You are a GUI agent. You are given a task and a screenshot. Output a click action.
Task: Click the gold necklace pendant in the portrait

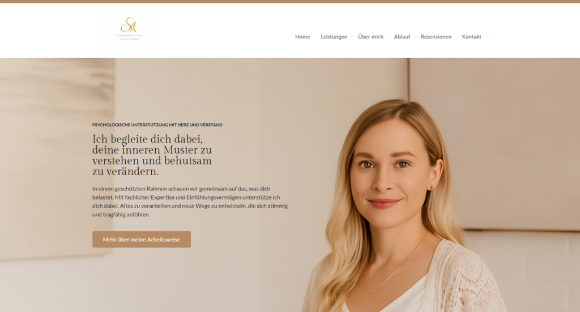point(373,294)
